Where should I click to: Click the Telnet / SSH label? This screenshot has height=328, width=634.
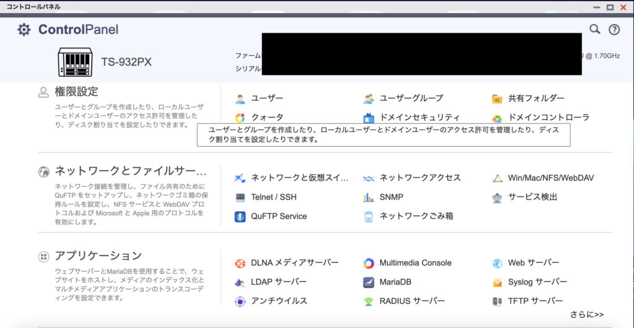[274, 197]
